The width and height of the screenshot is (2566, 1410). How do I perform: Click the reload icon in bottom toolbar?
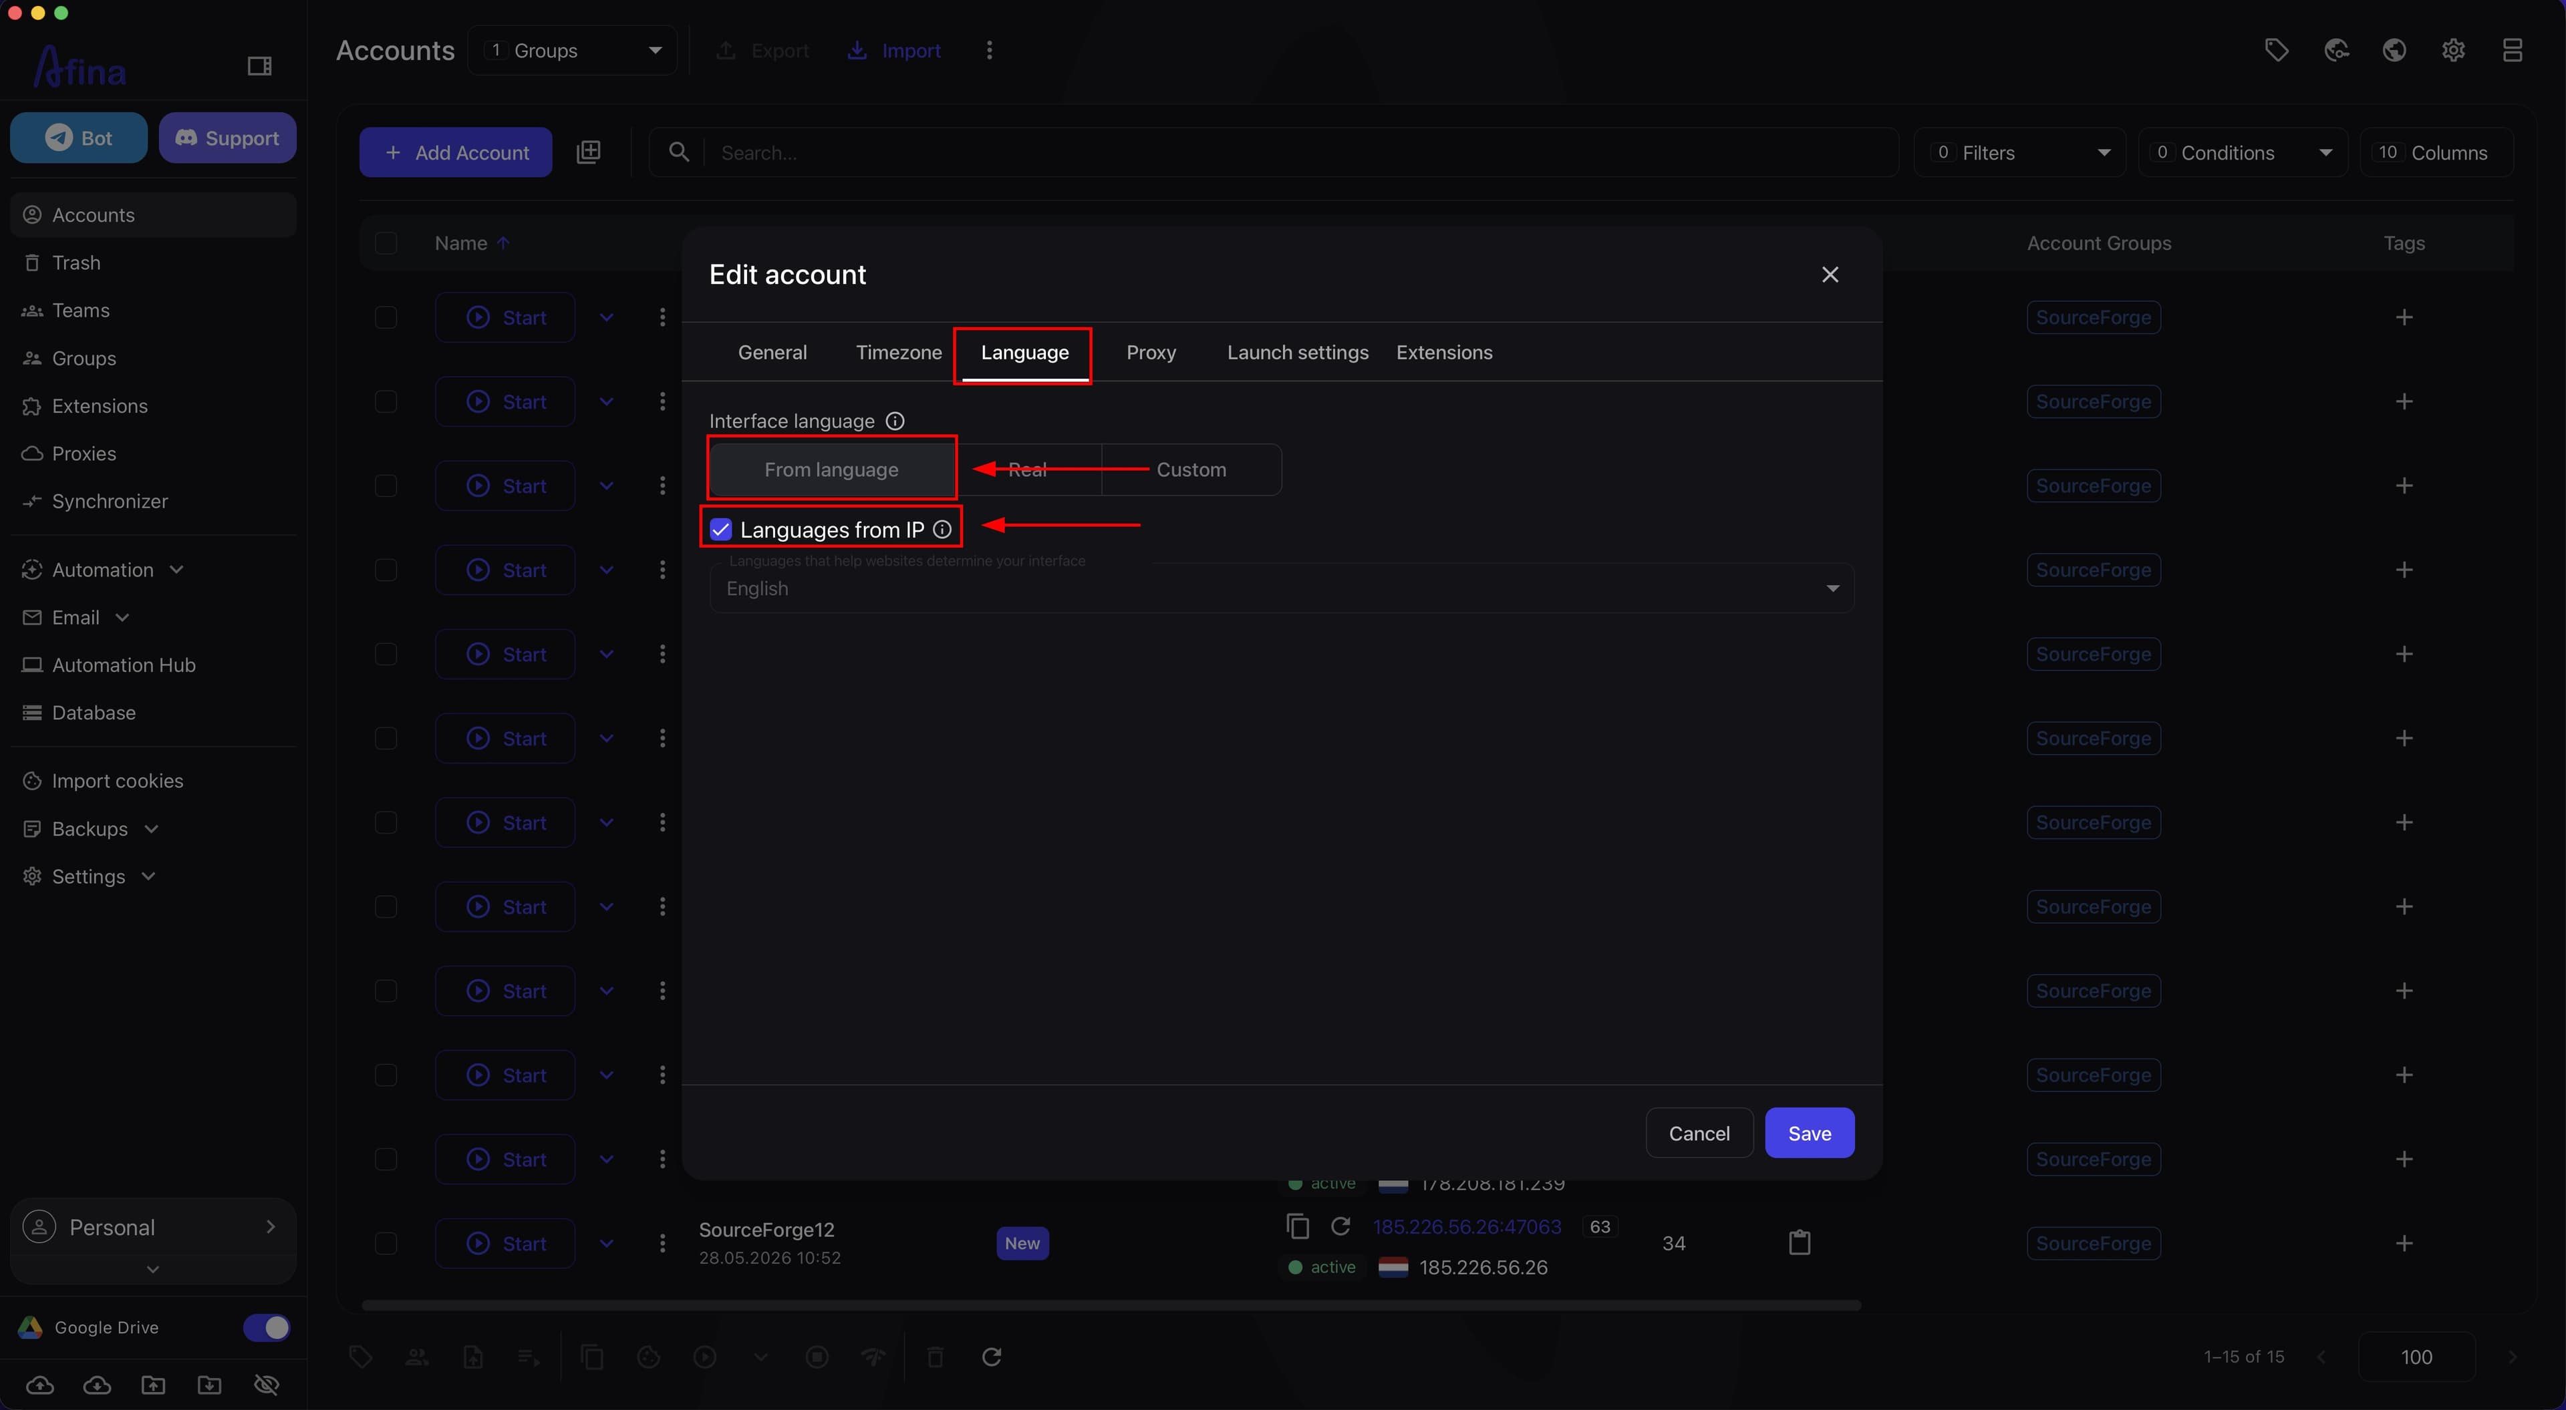pyautogui.click(x=991, y=1356)
